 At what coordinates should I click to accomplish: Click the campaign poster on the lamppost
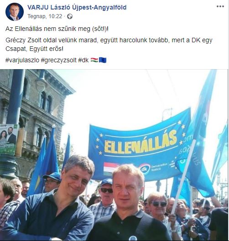point(9,140)
